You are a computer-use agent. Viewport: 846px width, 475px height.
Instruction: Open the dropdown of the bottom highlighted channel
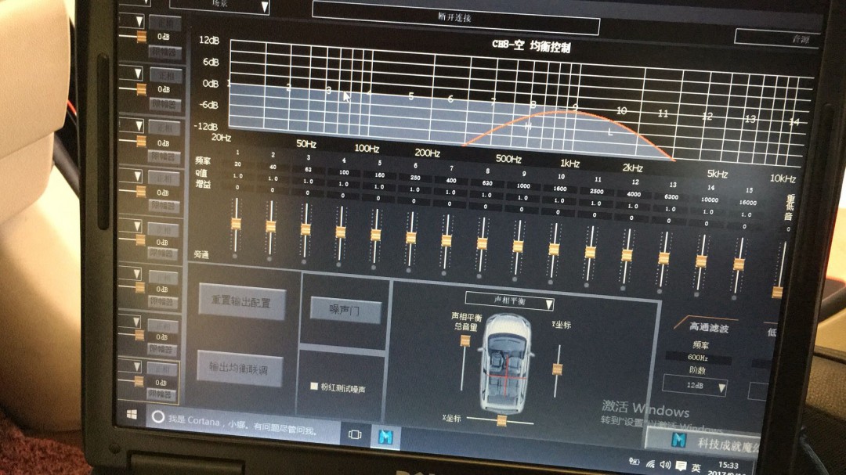[x=137, y=367]
